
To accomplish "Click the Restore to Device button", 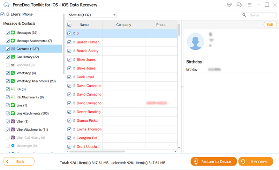I will pyautogui.click(x=214, y=161).
